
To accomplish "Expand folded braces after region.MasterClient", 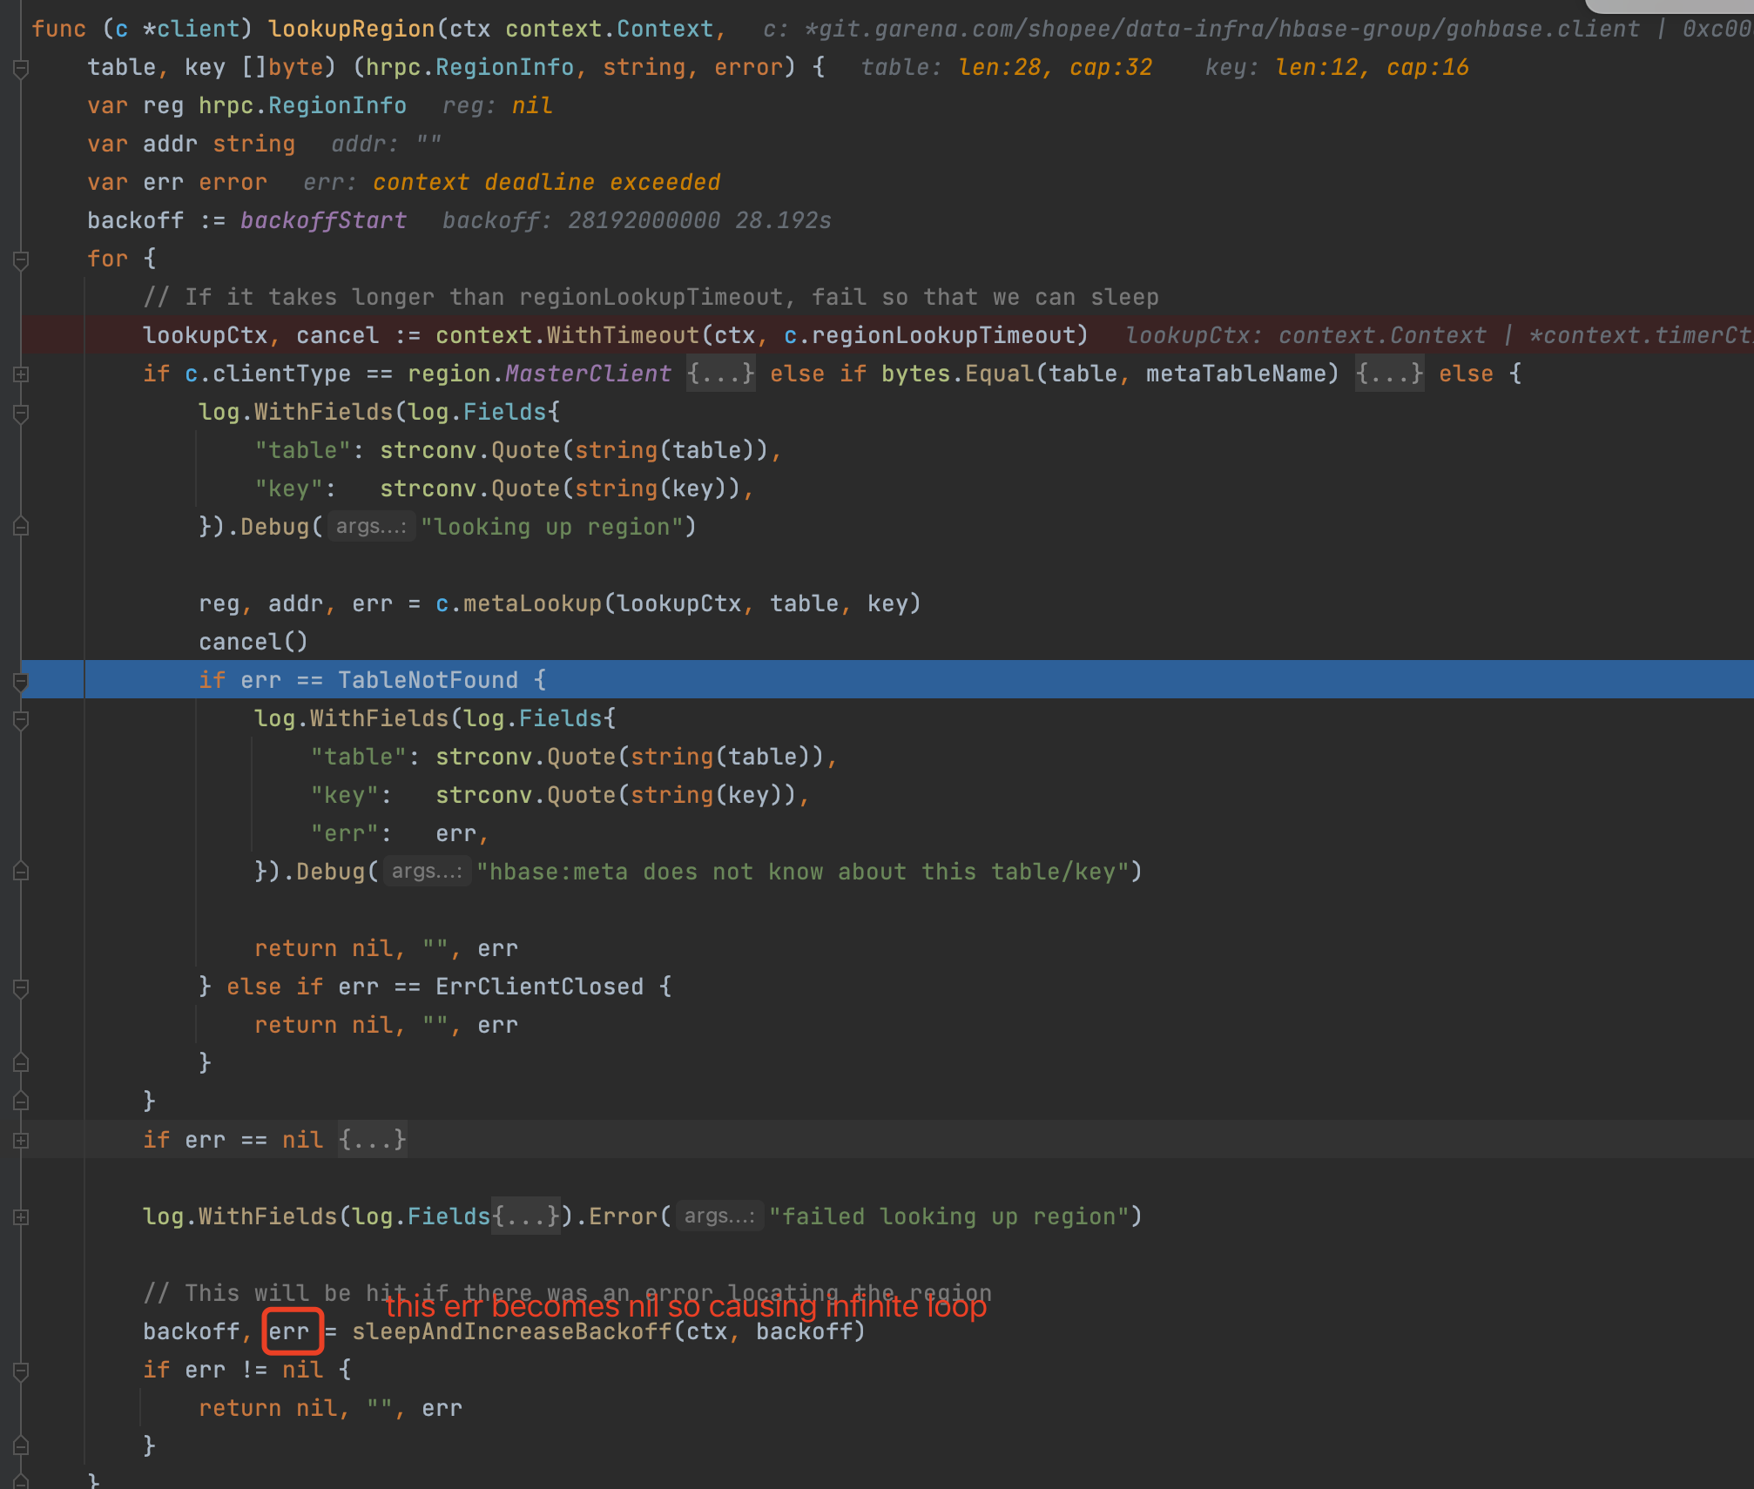I will tap(720, 374).
